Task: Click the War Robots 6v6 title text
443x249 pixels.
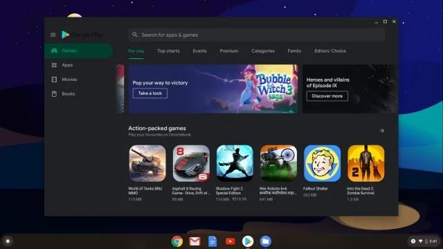Action: (278, 191)
